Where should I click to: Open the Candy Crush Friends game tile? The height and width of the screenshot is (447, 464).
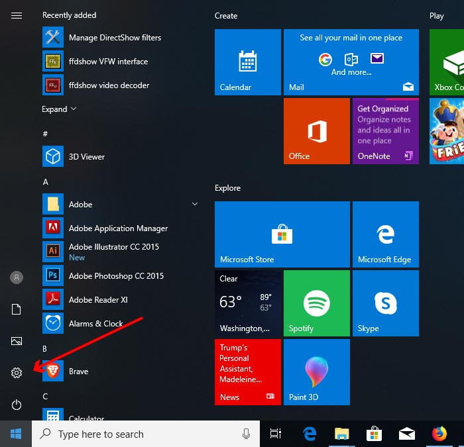[x=447, y=131]
